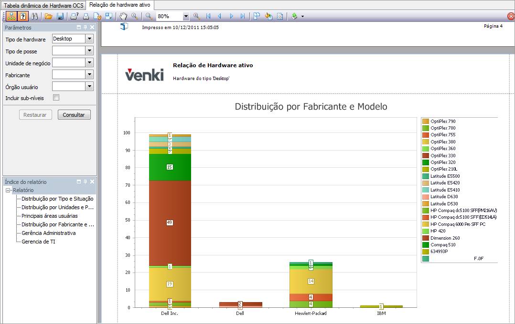The width and height of the screenshot is (515, 324).
Task: Click the Open folder icon
Action: coord(49,16)
